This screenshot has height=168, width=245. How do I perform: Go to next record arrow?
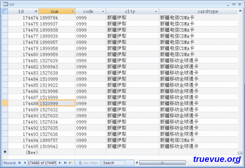pyautogui.click(x=60, y=163)
